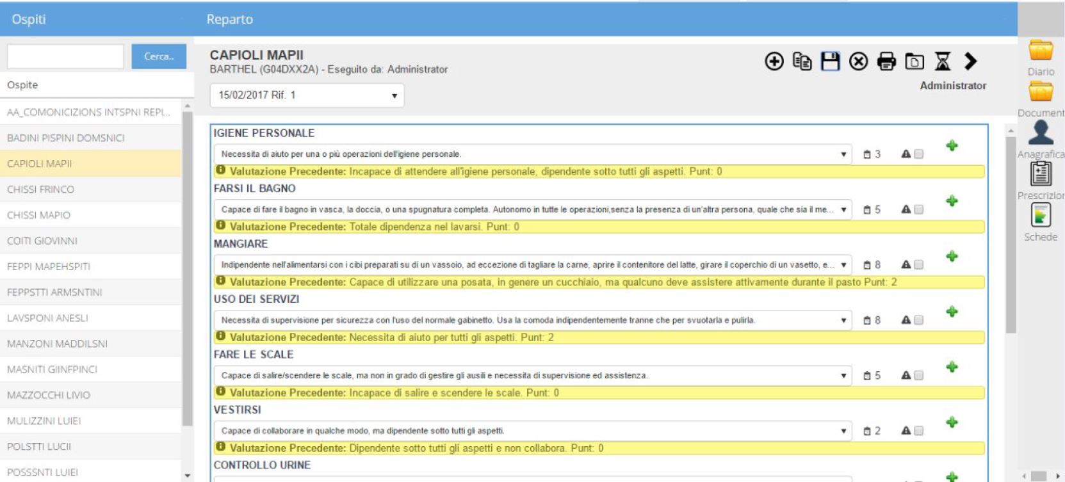Click the green plus for CONTROLLO URINE
Image resolution: width=1065 pixels, height=482 pixels.
pyautogui.click(x=952, y=476)
